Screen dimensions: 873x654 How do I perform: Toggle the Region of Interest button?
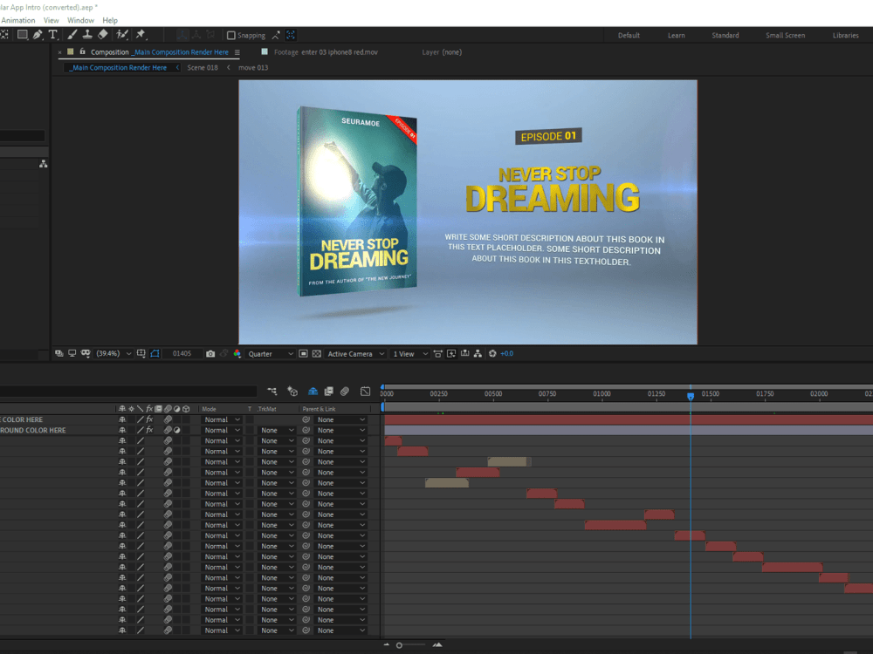point(304,354)
